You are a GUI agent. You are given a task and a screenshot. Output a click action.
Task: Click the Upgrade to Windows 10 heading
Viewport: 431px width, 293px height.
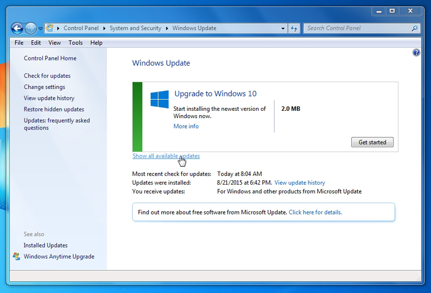click(216, 94)
